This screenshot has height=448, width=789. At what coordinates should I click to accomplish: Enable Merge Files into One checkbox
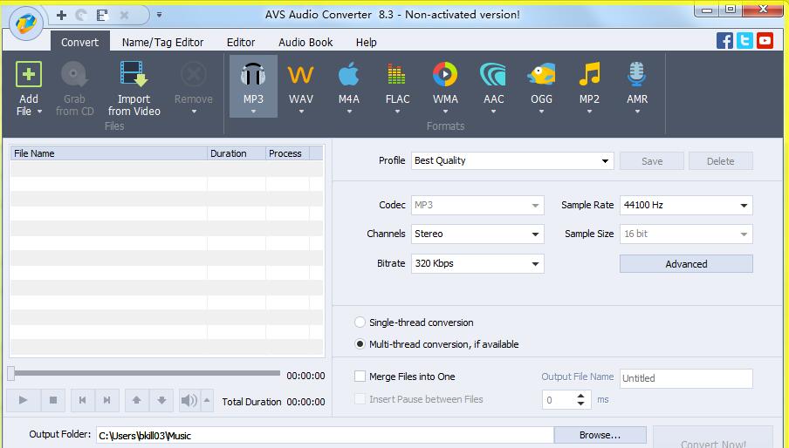coord(360,377)
